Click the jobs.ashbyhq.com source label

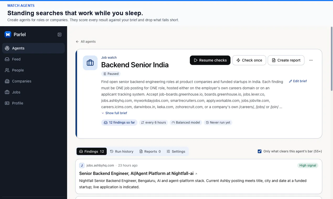100,165
